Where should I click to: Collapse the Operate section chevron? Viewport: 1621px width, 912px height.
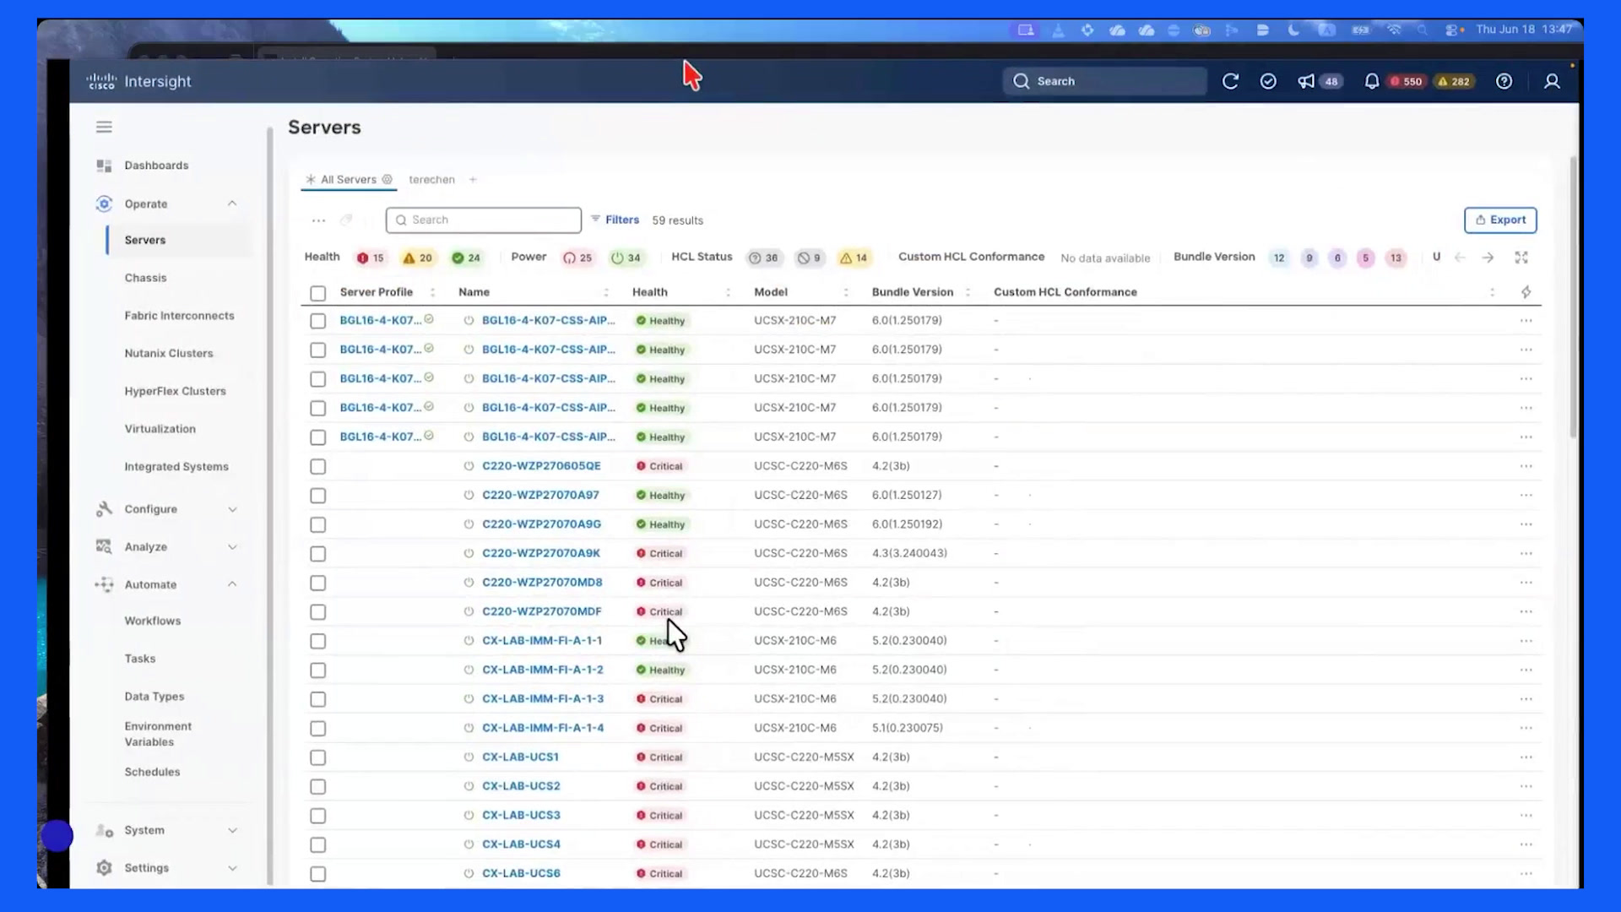[232, 204]
